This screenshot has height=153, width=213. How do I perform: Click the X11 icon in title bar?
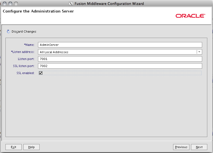71,4
